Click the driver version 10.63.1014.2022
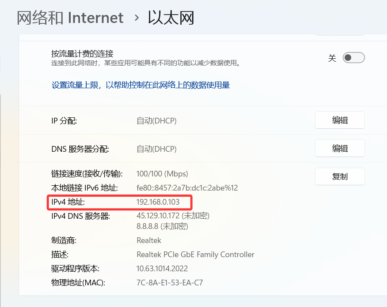 [x=162, y=269]
